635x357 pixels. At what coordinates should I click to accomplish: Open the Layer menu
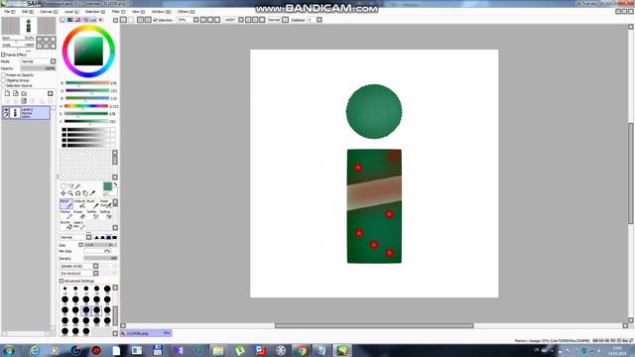coord(72,12)
